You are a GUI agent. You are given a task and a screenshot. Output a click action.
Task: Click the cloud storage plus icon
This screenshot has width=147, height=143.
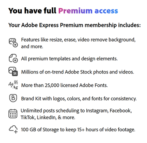click(13, 129)
